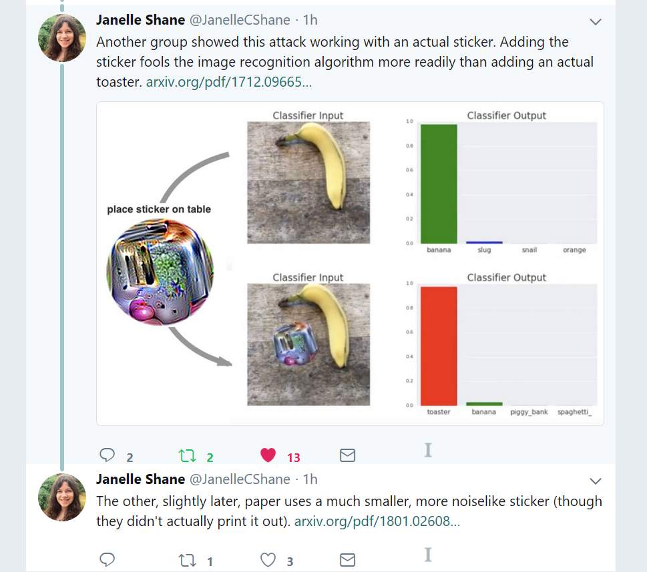647x572 pixels.
Task: Retweet the toaster sticker tweet
Action: pyautogui.click(x=187, y=456)
